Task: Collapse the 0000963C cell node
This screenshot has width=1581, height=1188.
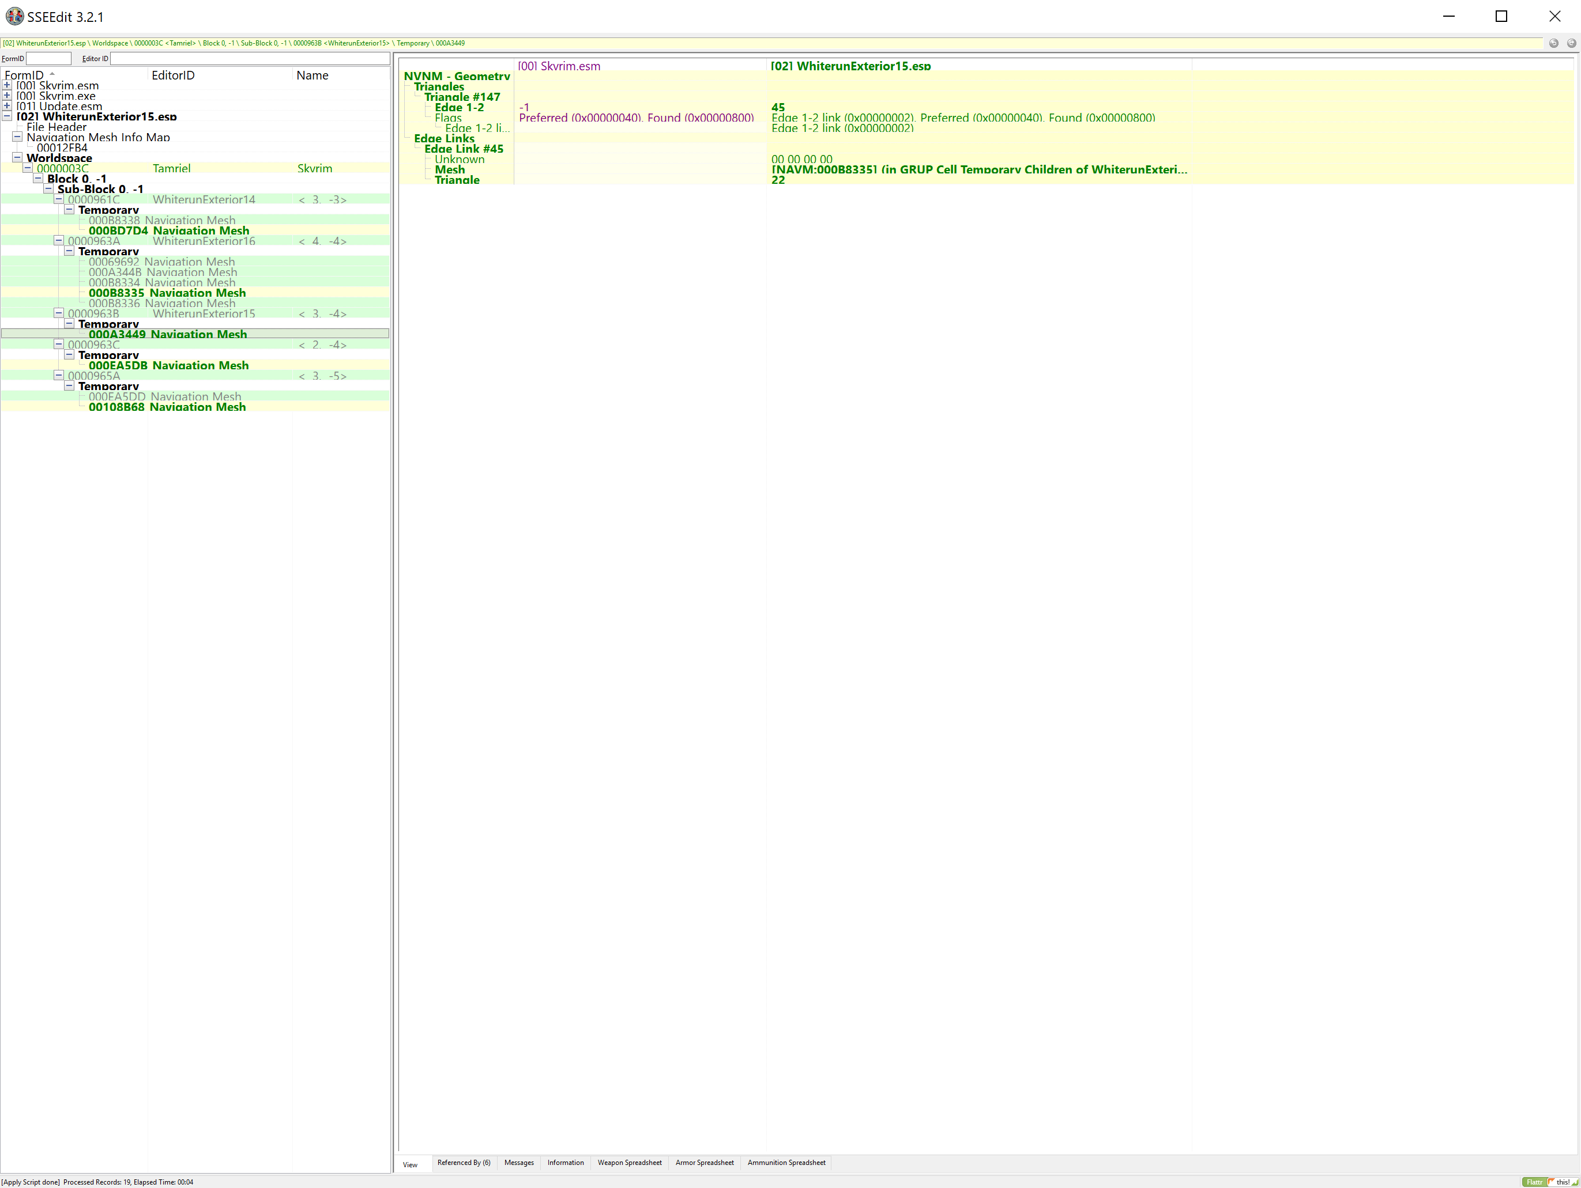Action: click(x=59, y=345)
